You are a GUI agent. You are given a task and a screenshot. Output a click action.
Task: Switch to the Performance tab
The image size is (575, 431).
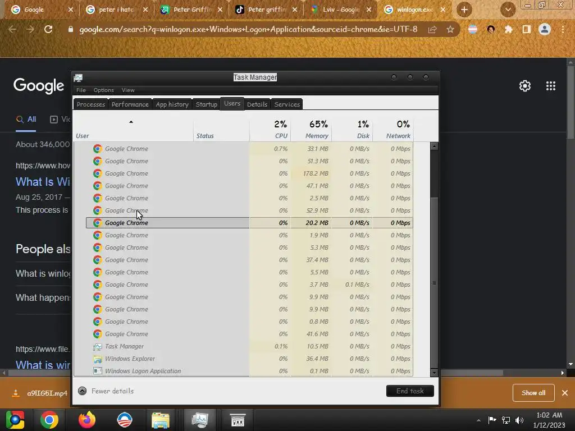[130, 104]
